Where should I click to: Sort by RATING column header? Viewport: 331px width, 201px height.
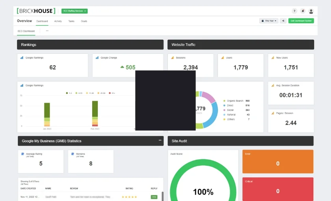[x=129, y=188]
